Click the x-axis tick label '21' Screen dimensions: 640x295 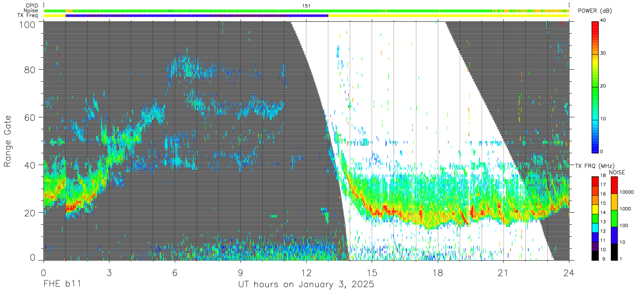click(x=503, y=273)
